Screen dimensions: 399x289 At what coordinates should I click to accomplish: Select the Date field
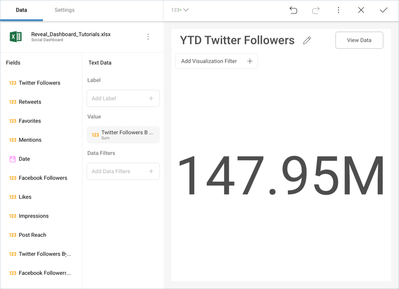(24, 159)
